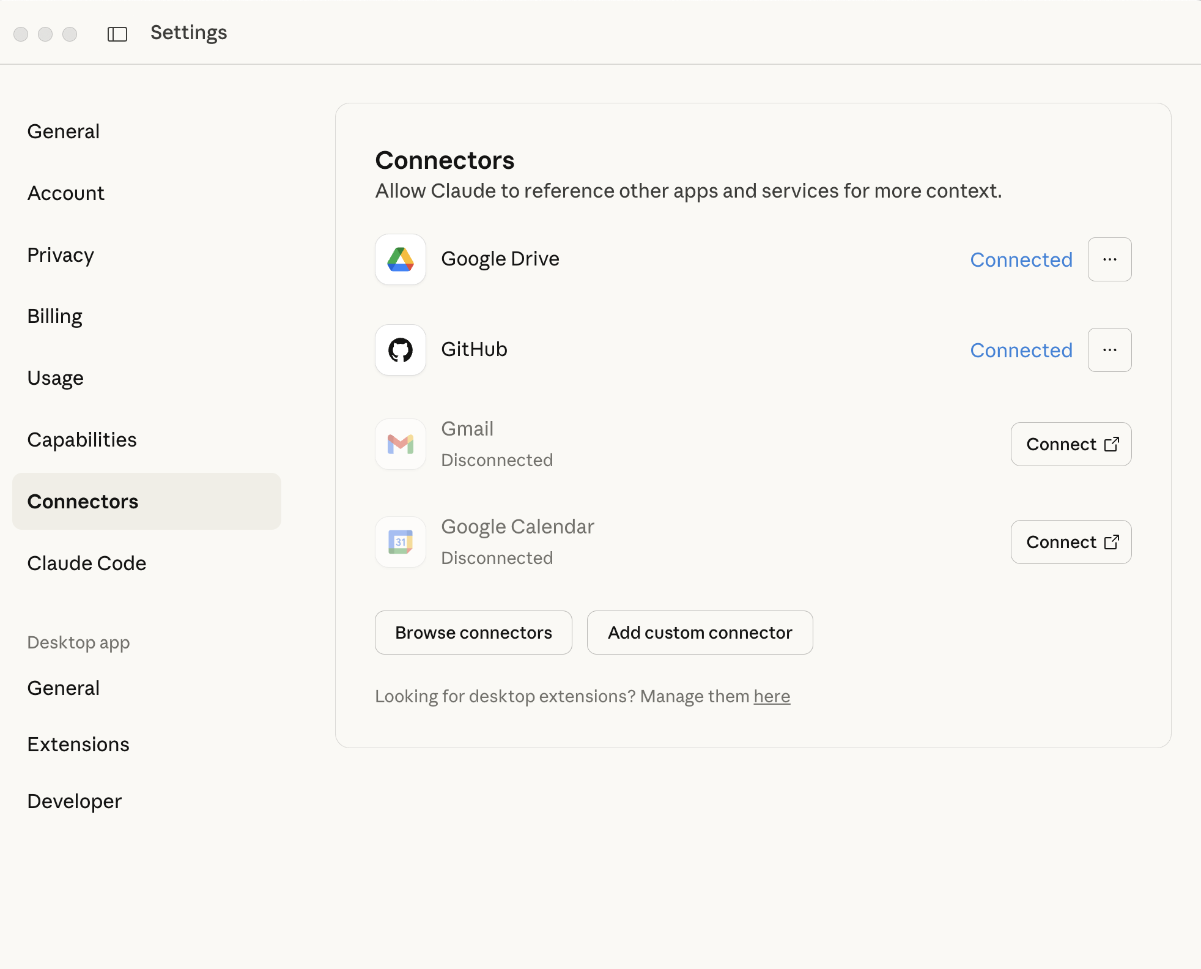Click the Google Drive logo icon
The width and height of the screenshot is (1201, 969).
[x=401, y=259]
